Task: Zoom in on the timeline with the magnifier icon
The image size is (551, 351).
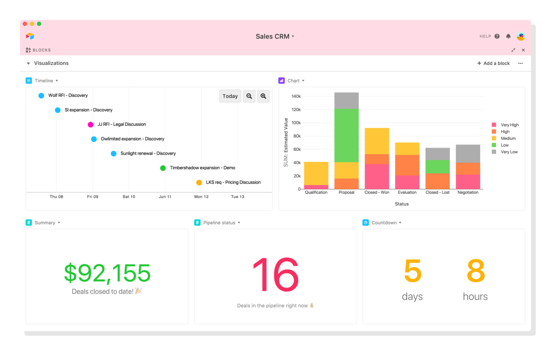Action: (x=263, y=96)
